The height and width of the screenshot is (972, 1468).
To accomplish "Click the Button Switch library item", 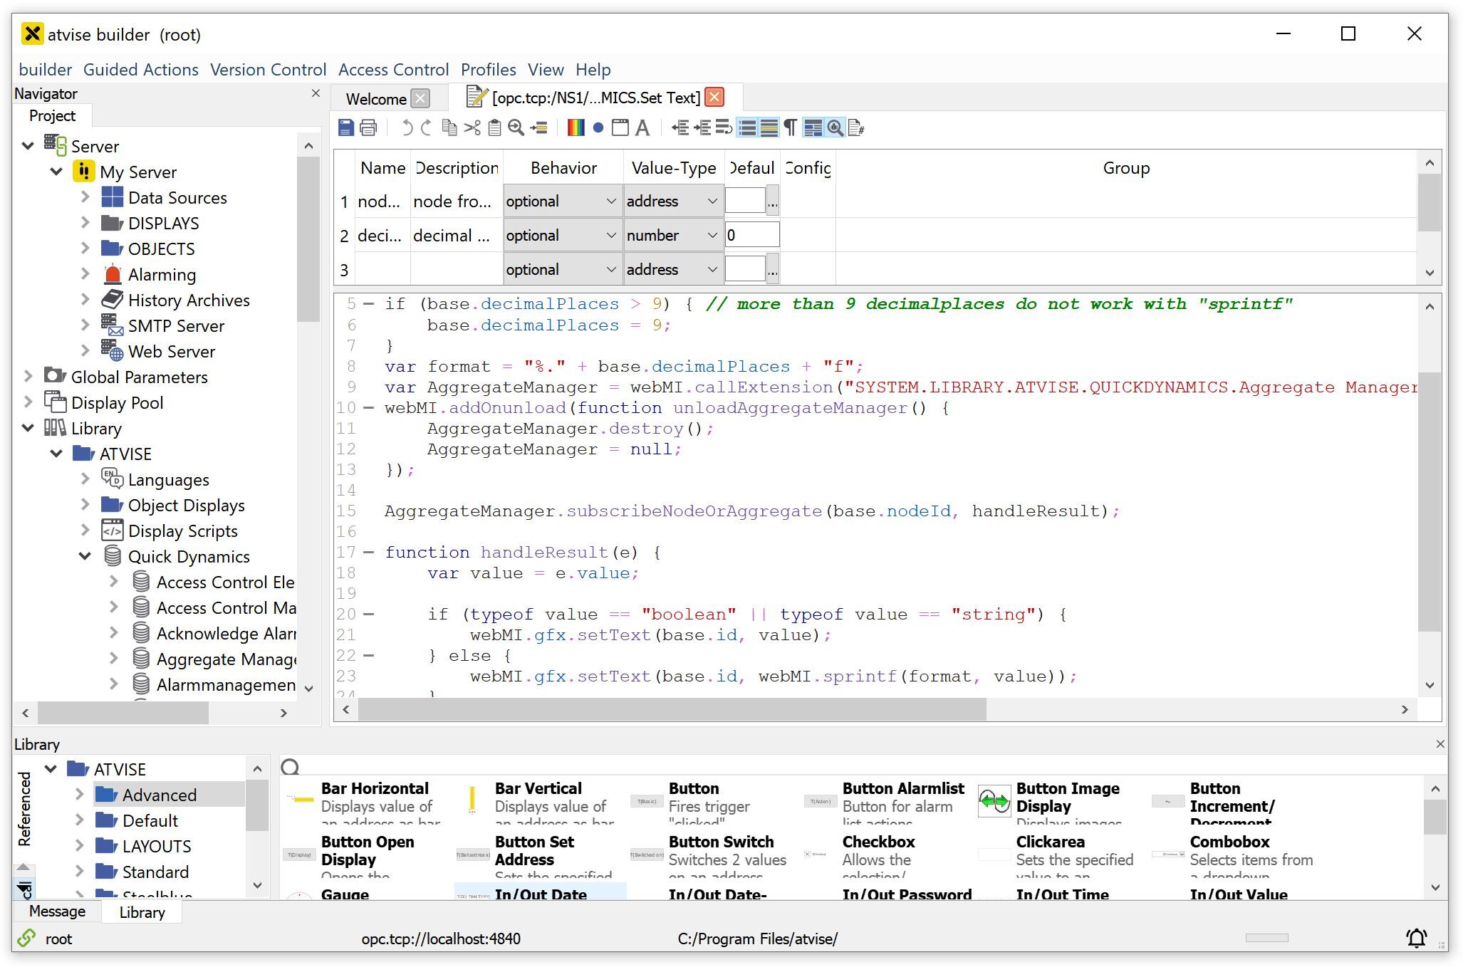I will pyautogui.click(x=721, y=842).
